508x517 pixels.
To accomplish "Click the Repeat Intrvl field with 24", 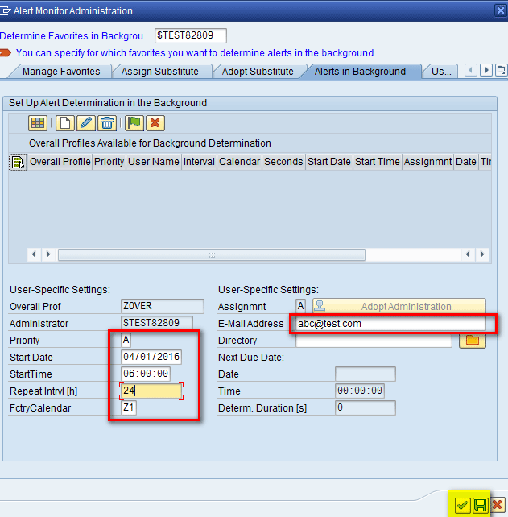I will tap(151, 391).
